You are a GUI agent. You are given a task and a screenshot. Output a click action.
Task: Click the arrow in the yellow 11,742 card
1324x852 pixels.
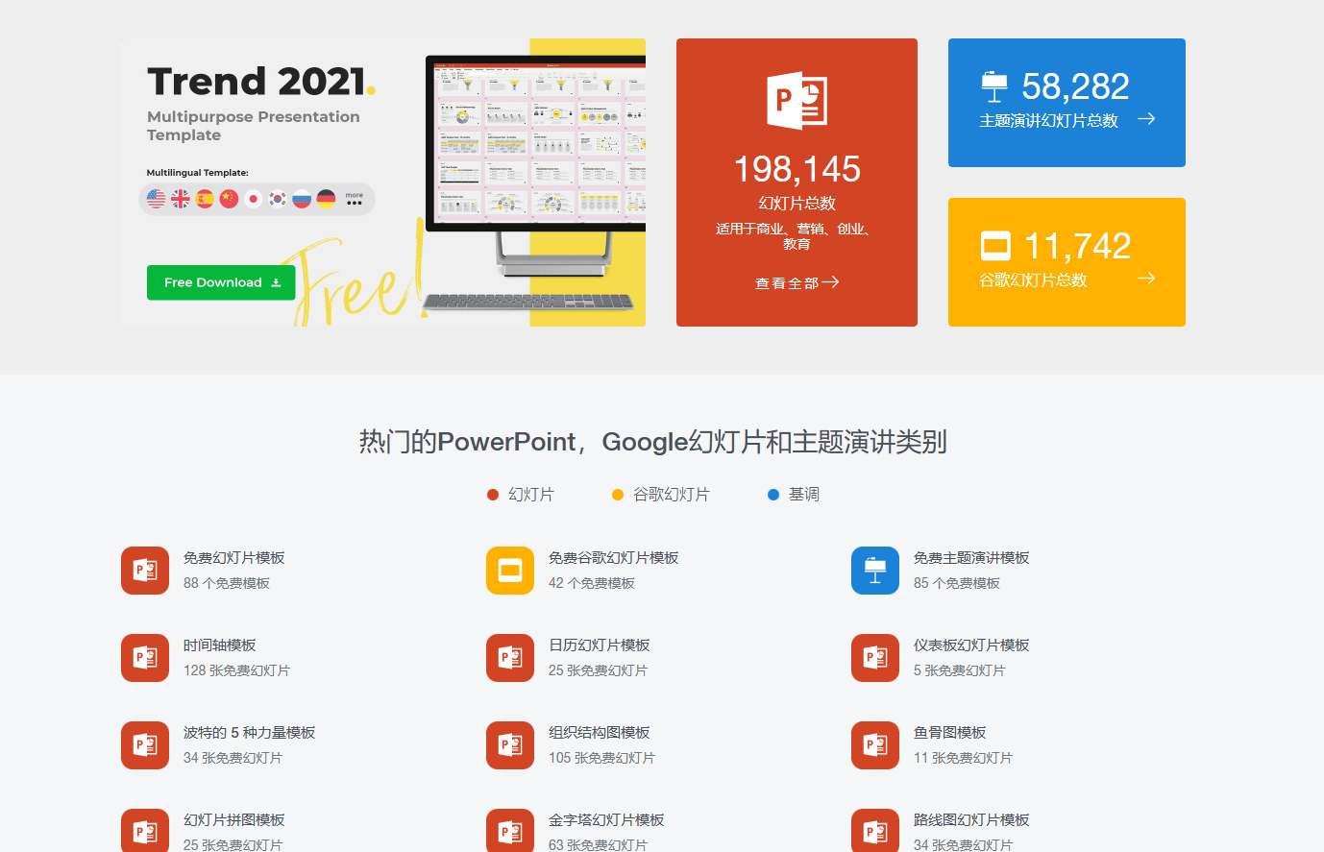[1146, 279]
